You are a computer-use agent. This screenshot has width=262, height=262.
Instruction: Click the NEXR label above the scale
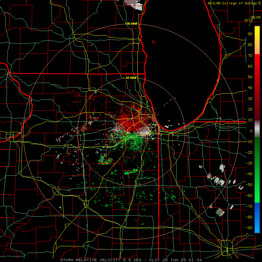pos(256,17)
